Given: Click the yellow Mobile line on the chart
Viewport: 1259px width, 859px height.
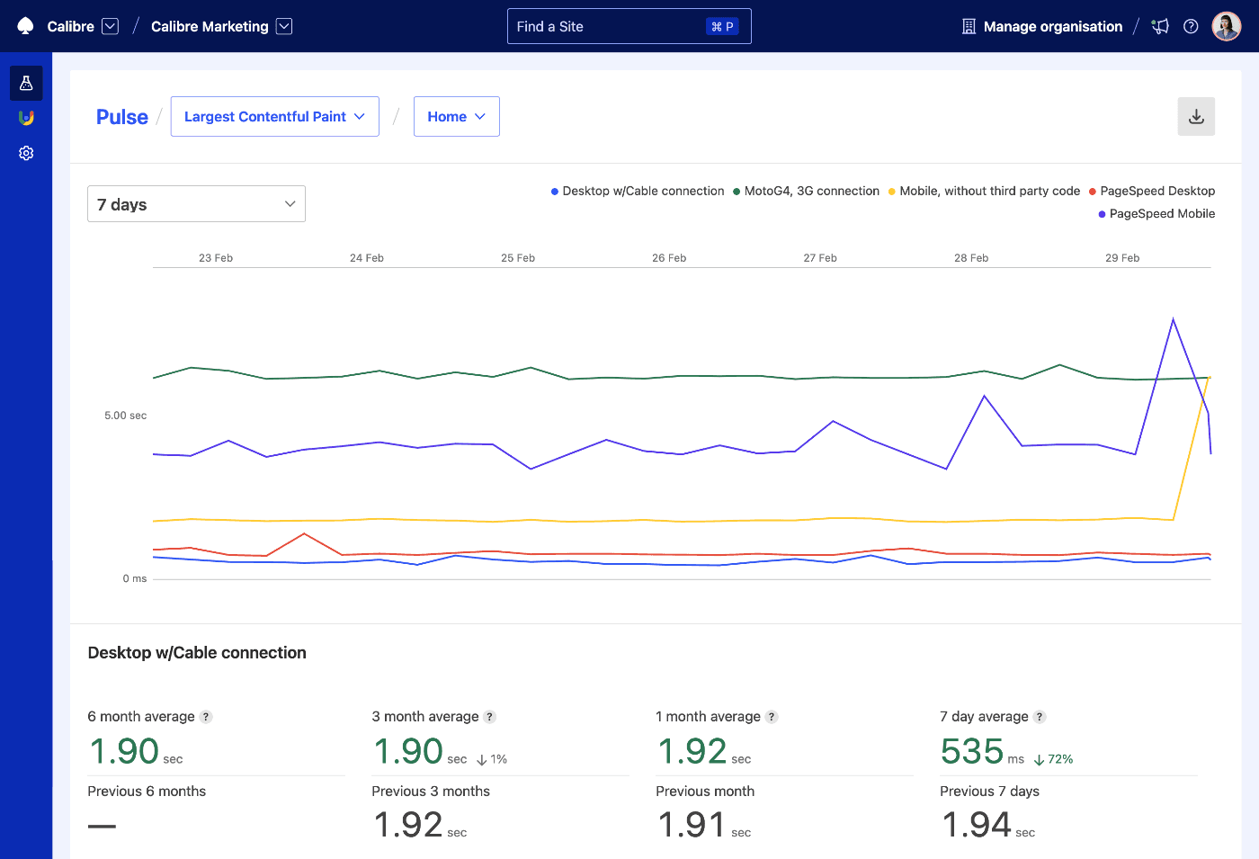Looking at the screenshot, I should (x=629, y=519).
